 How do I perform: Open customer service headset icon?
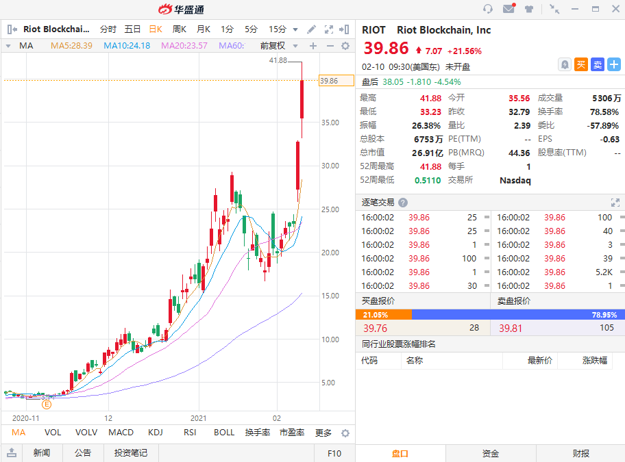(x=487, y=9)
